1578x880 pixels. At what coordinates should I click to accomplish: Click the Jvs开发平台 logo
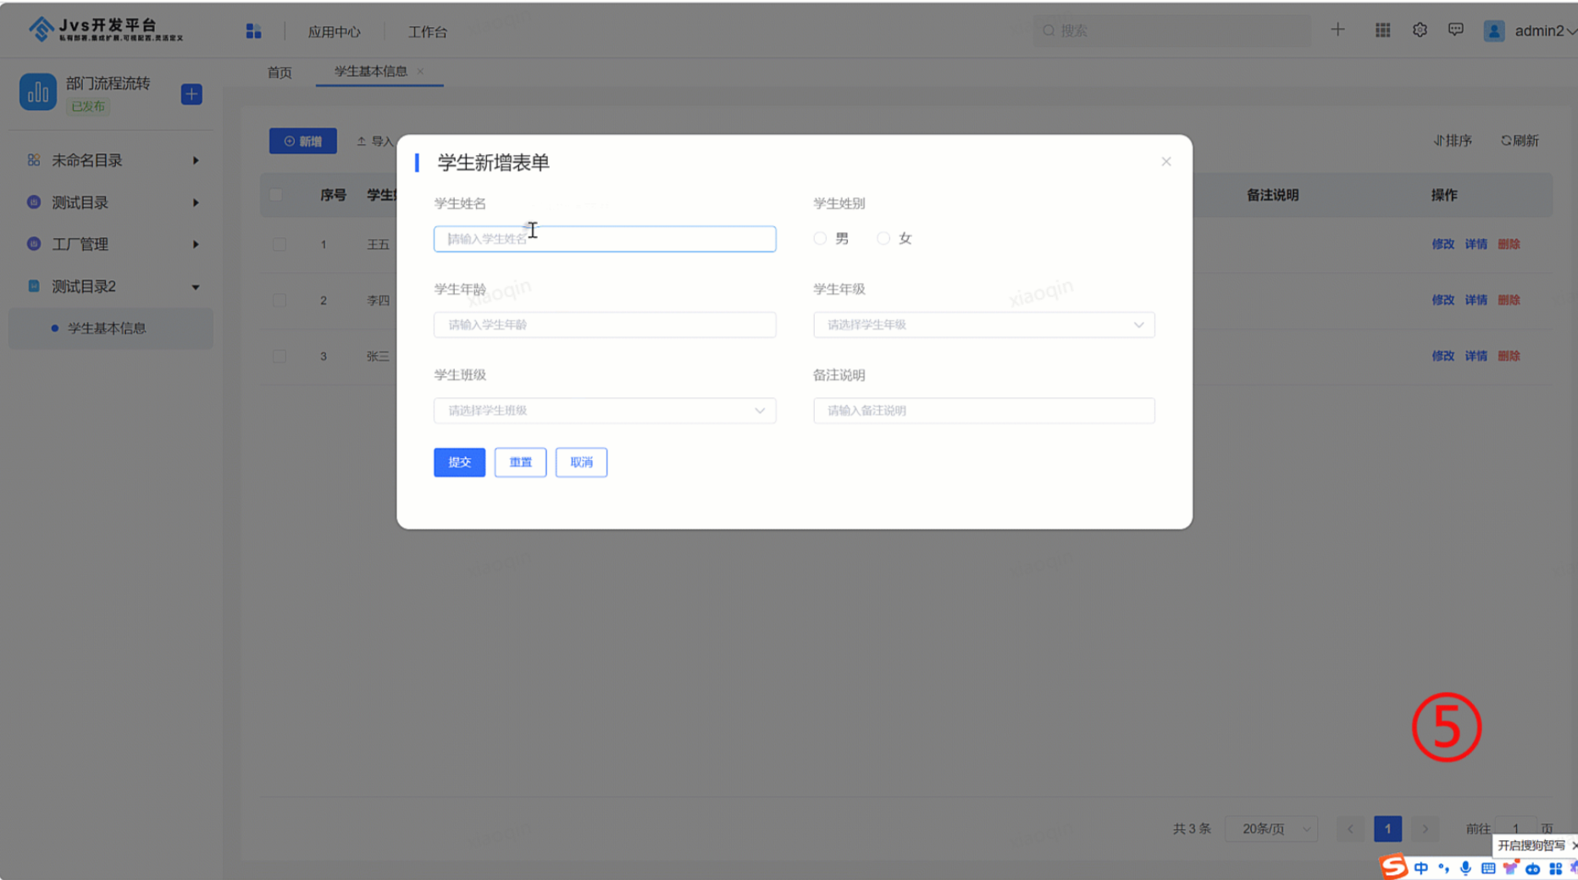coord(89,28)
